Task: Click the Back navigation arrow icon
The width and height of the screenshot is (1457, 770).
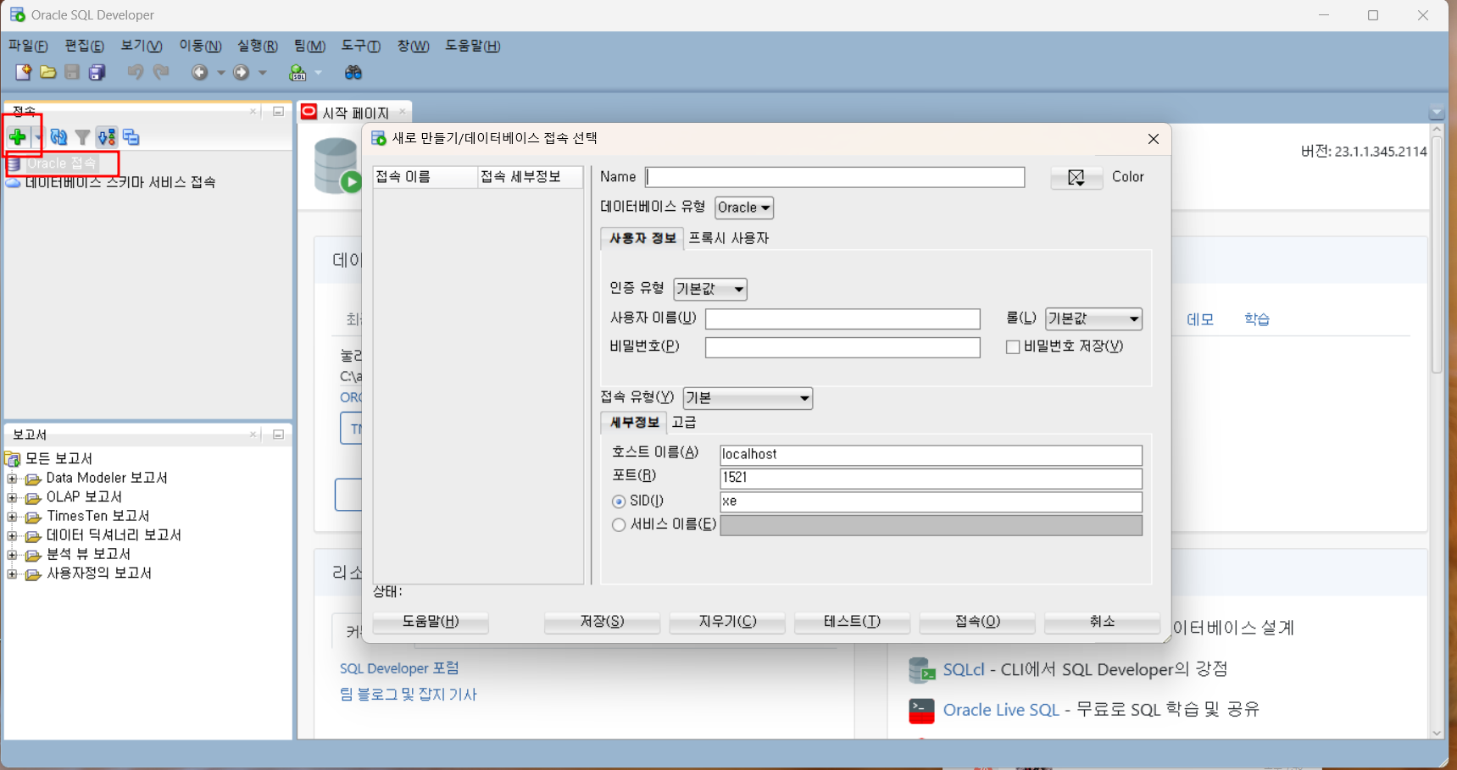Action: coord(199,73)
